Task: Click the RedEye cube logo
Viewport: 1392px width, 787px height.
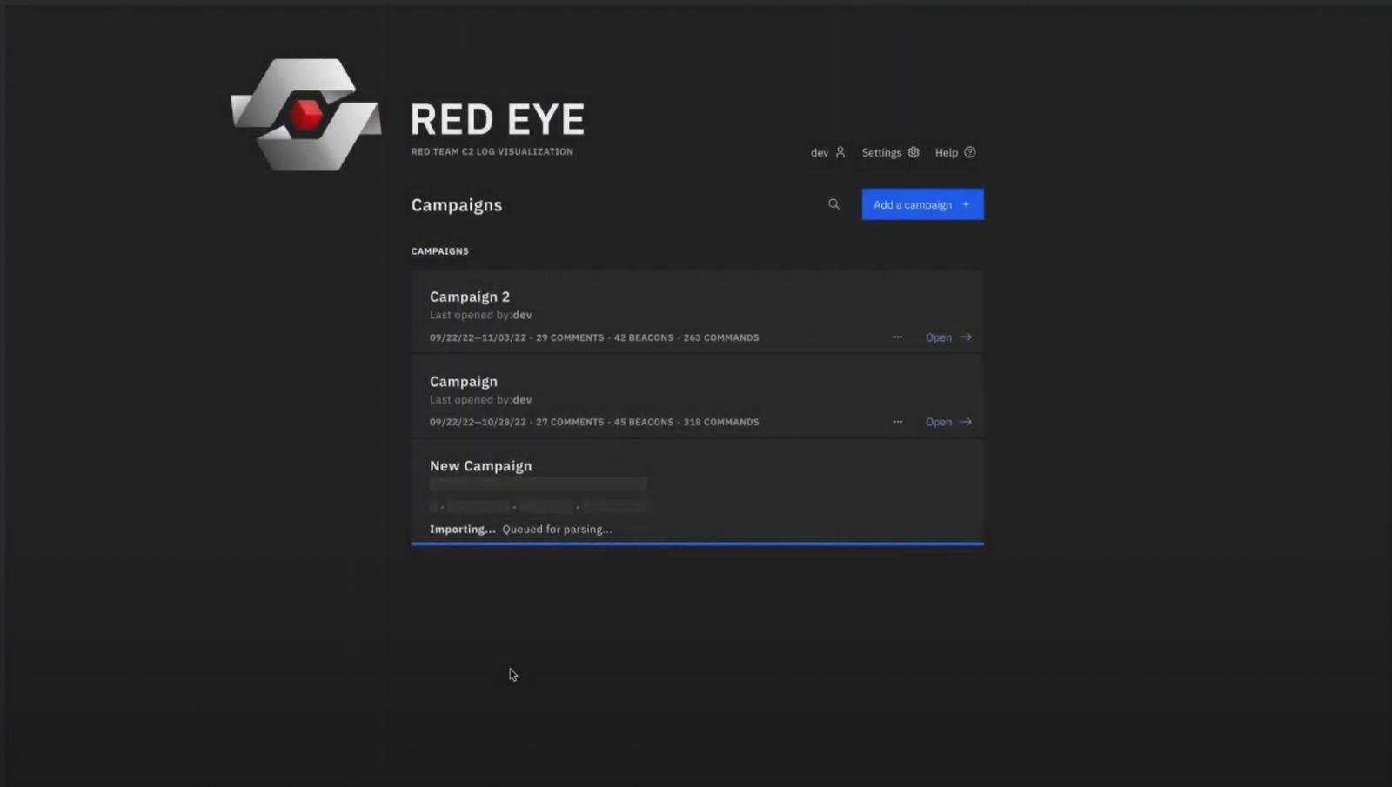Action: coord(305,114)
